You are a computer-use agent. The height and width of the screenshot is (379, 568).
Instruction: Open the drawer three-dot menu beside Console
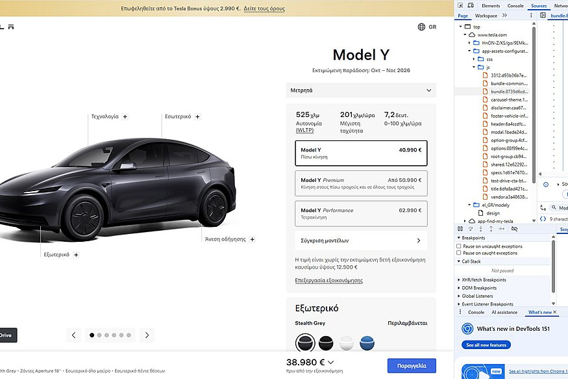point(460,312)
